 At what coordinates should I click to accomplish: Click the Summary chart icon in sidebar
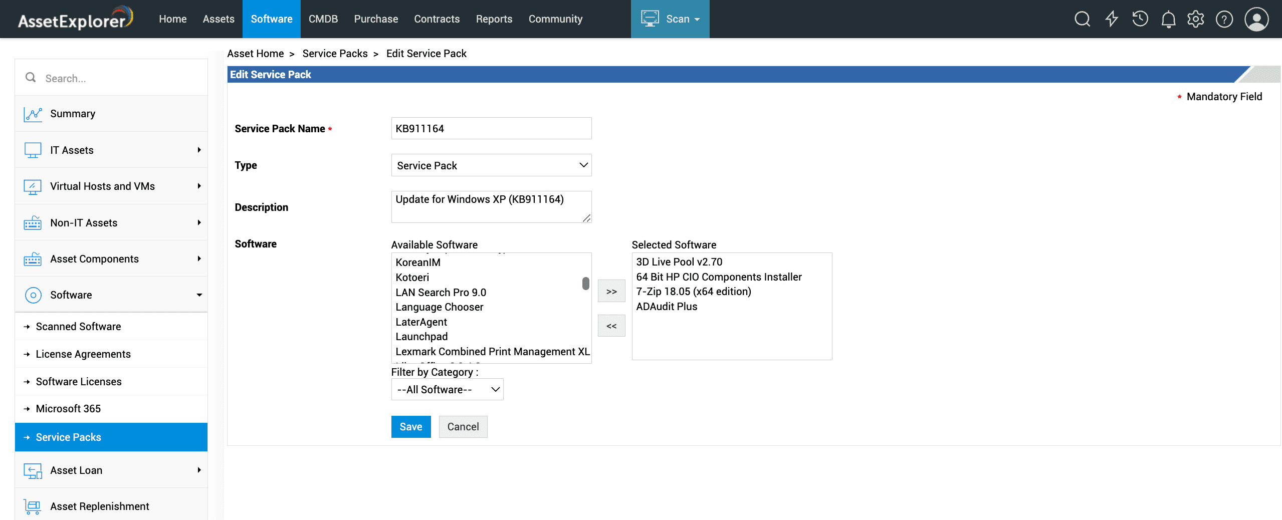click(x=33, y=114)
